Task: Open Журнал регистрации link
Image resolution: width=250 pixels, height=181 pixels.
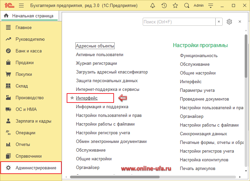Action: 96,63
